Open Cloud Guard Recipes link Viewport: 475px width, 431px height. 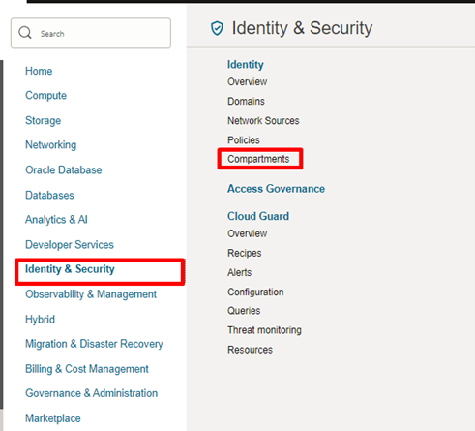pyautogui.click(x=245, y=253)
